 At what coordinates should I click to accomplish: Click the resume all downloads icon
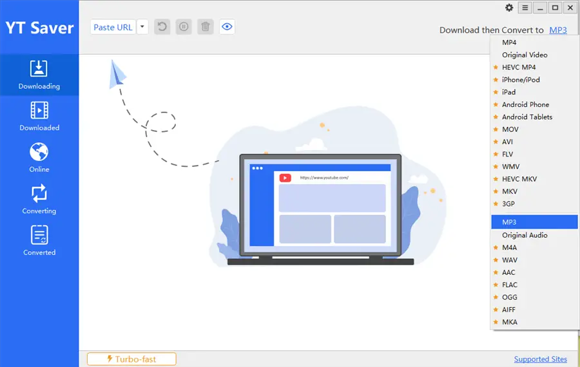point(162,27)
